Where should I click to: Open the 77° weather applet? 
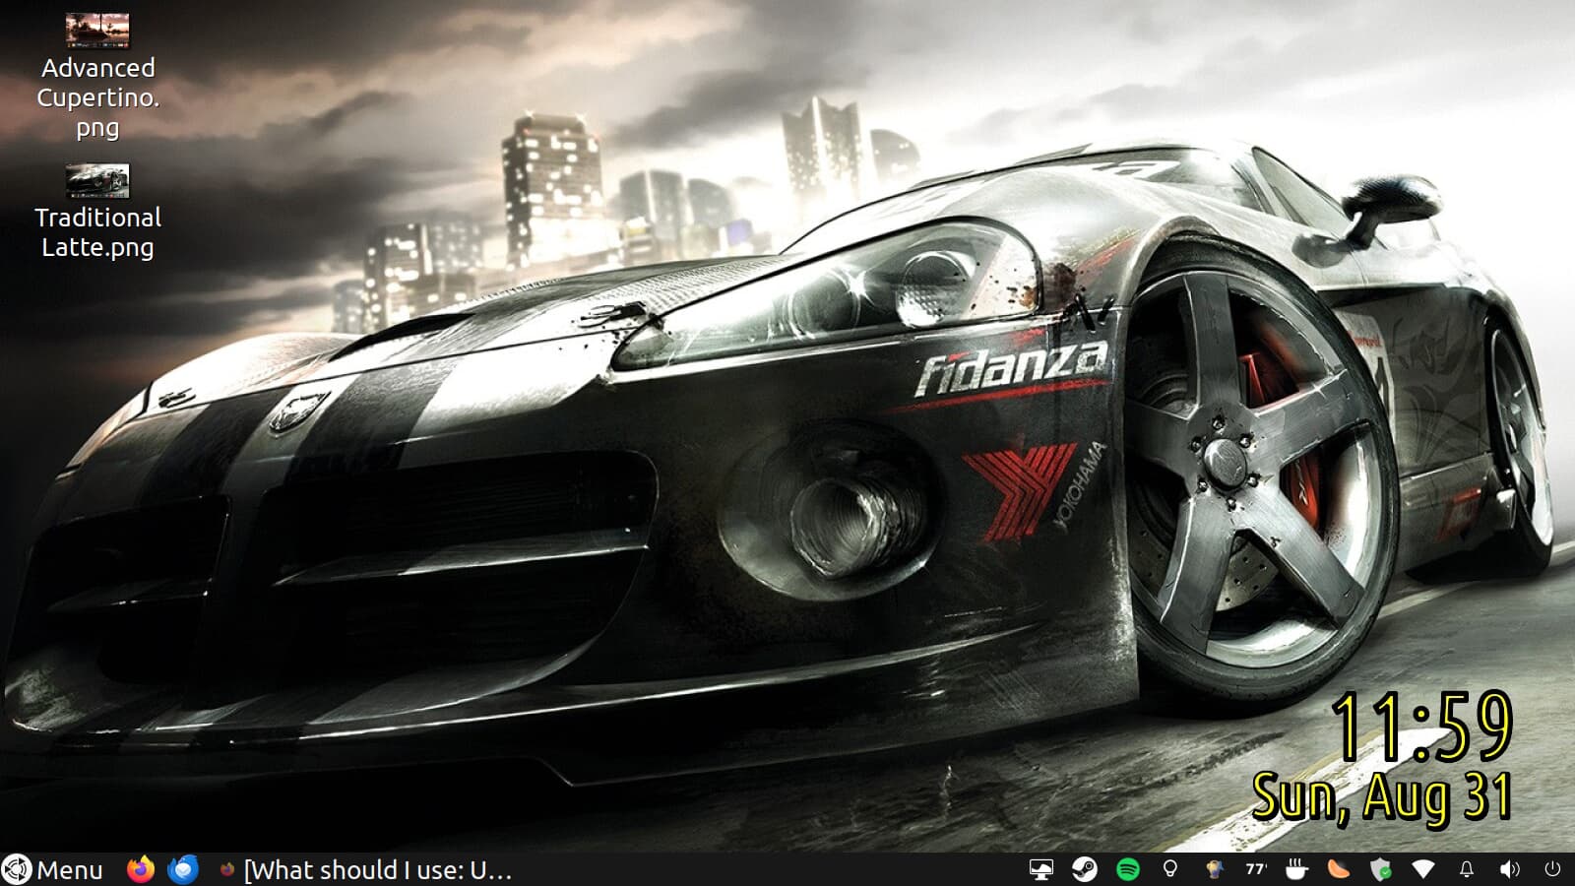(x=1256, y=869)
